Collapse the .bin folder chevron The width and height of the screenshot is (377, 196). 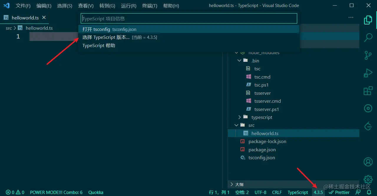pyautogui.click(x=239, y=61)
